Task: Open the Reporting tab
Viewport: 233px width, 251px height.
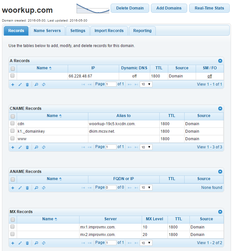Action: tap(142, 31)
